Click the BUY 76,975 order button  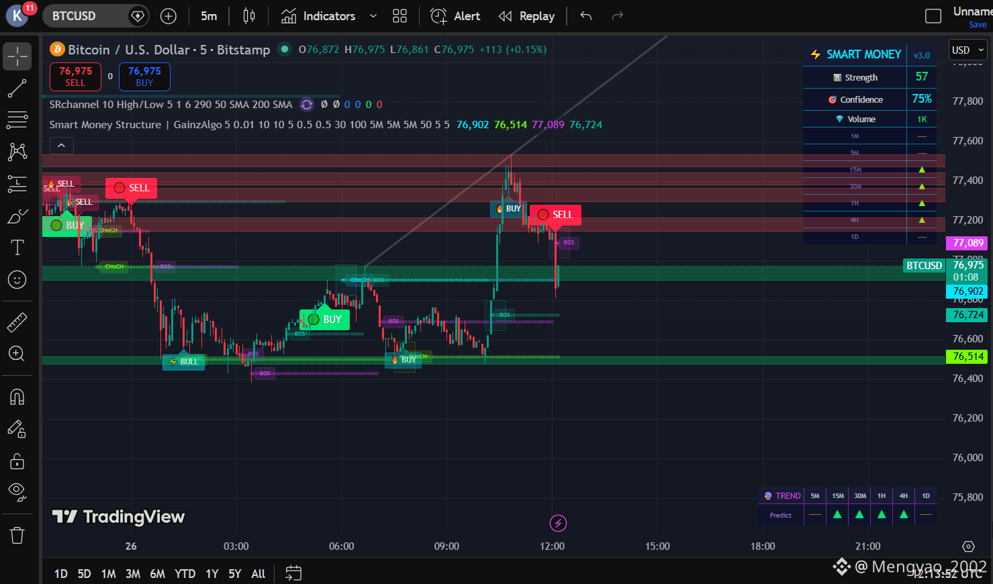144,77
